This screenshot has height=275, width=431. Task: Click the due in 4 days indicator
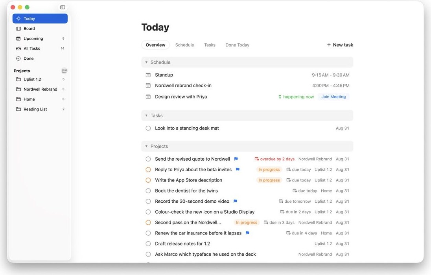click(x=302, y=233)
